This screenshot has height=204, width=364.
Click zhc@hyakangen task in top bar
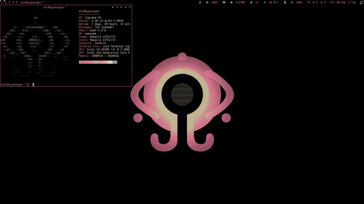click(32, 2)
